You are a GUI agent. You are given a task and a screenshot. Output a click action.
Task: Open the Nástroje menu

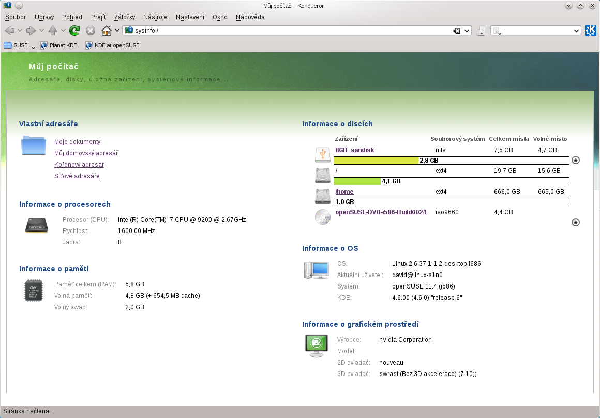(x=155, y=17)
